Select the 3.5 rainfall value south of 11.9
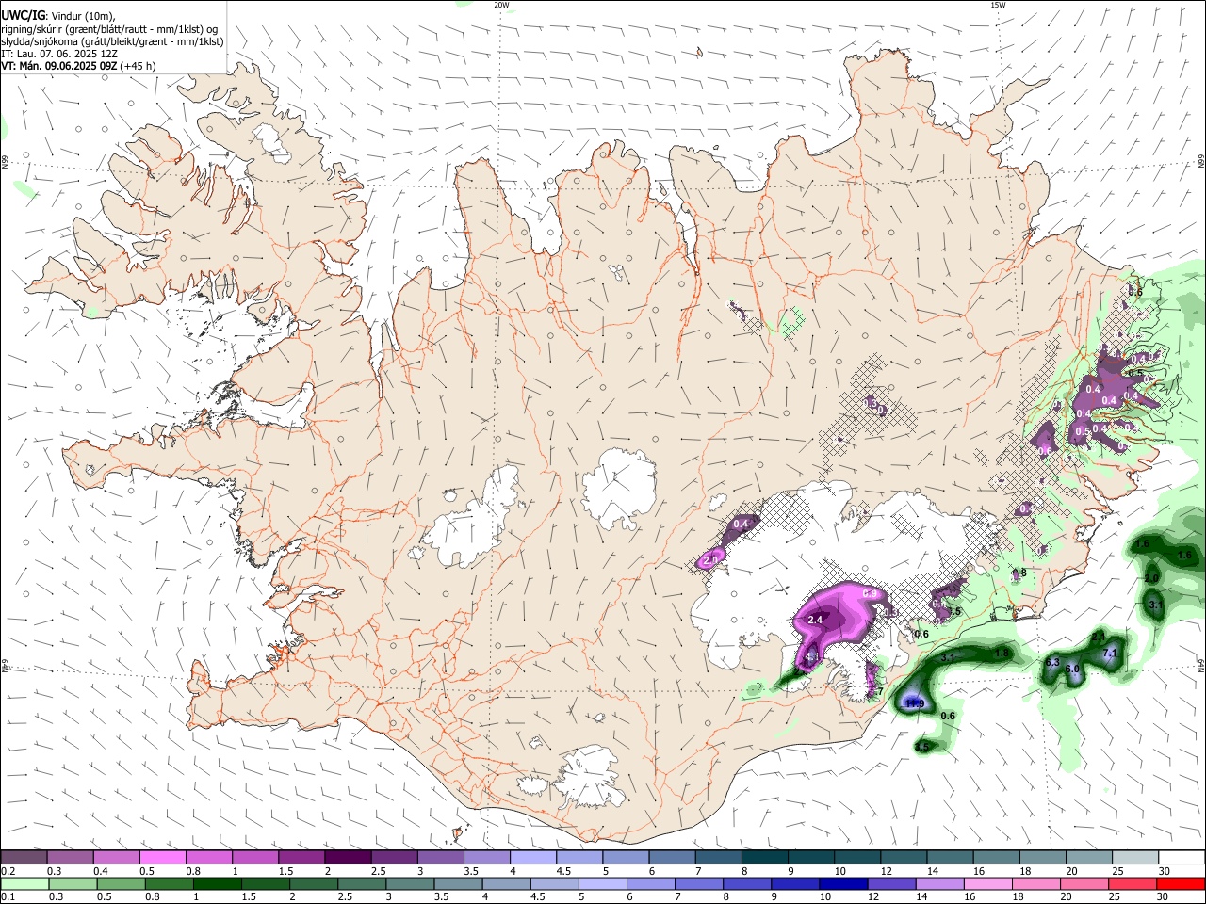1206x904 pixels. coord(922,747)
